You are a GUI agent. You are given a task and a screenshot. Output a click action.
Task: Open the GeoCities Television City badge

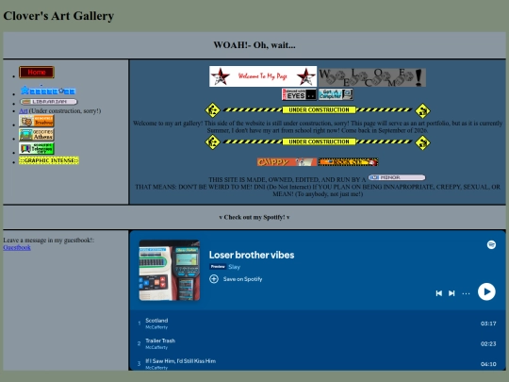click(x=37, y=148)
